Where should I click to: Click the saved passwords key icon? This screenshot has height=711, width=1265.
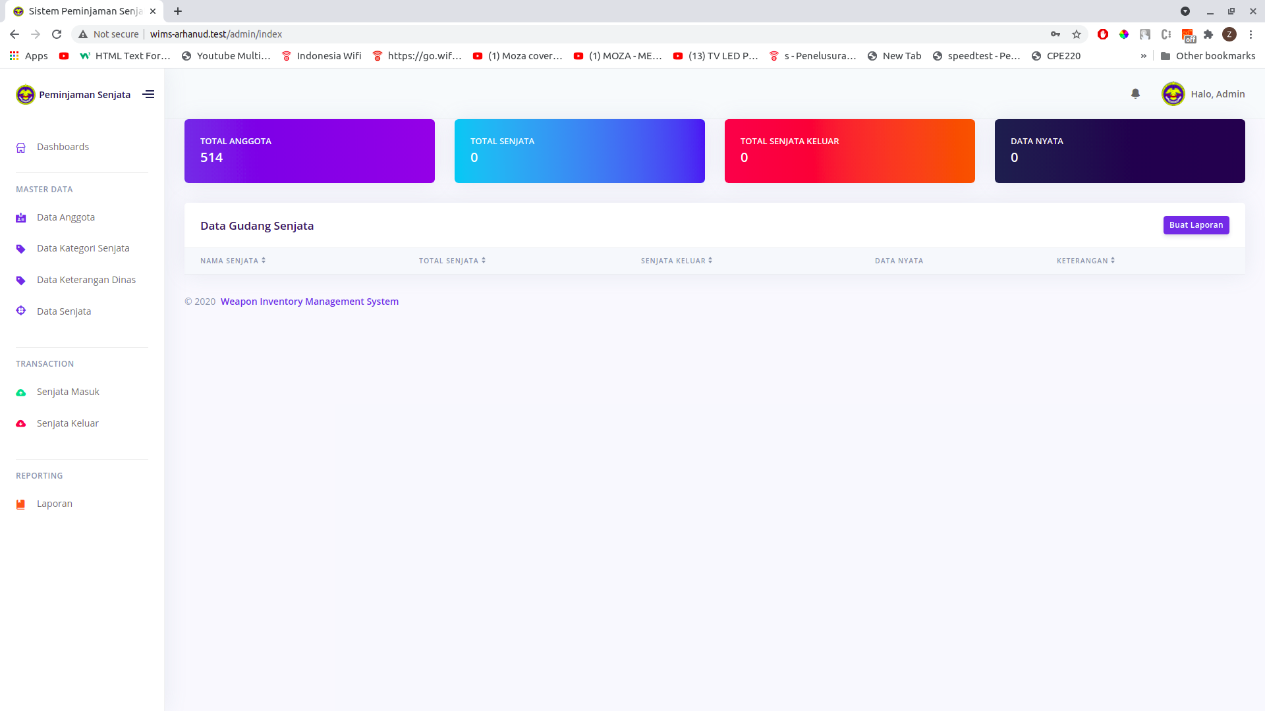(x=1055, y=34)
